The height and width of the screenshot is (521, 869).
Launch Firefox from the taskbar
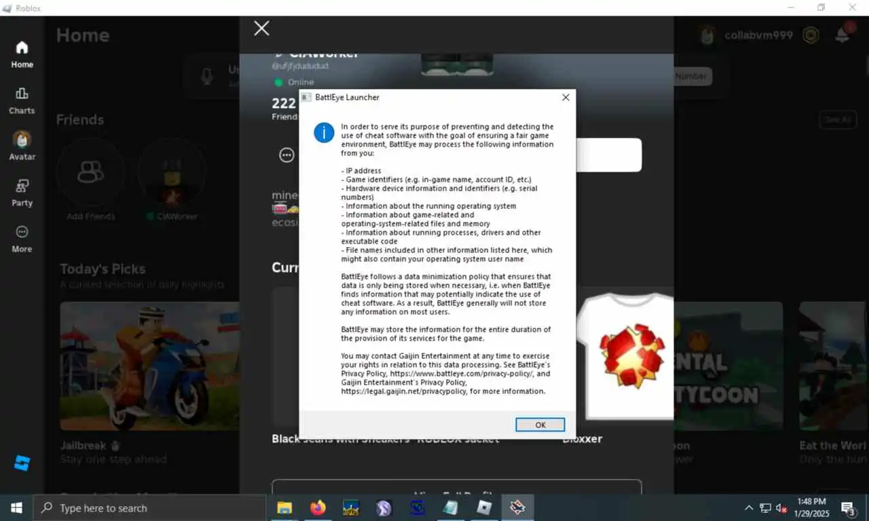point(317,507)
